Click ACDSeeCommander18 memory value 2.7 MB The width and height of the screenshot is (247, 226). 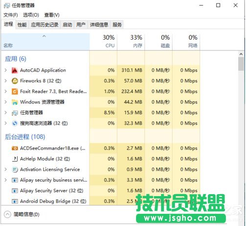135,148
